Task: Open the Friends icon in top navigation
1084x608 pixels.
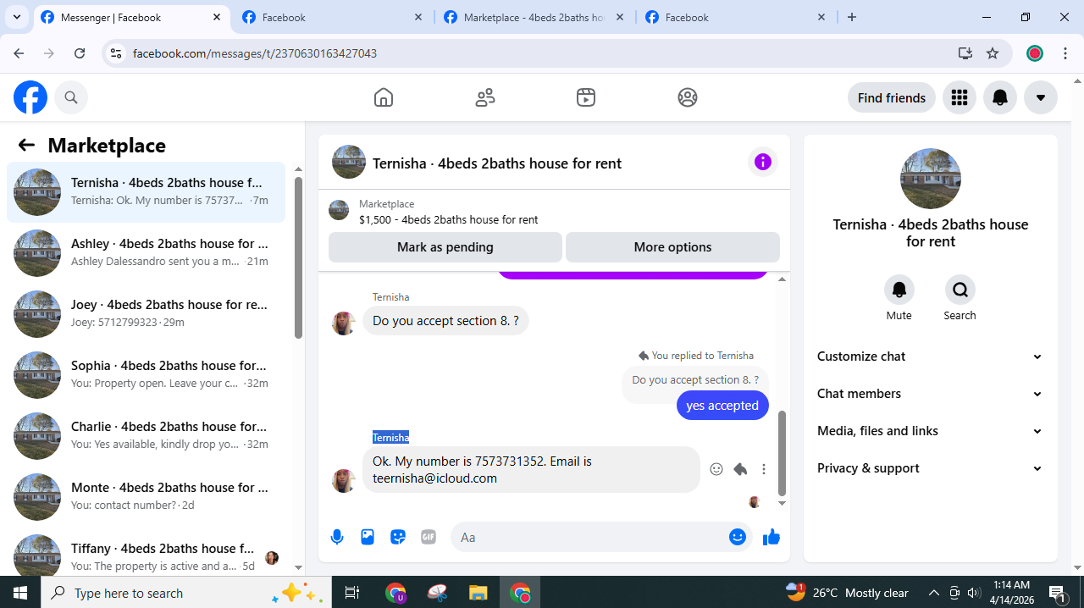Action: pos(485,97)
